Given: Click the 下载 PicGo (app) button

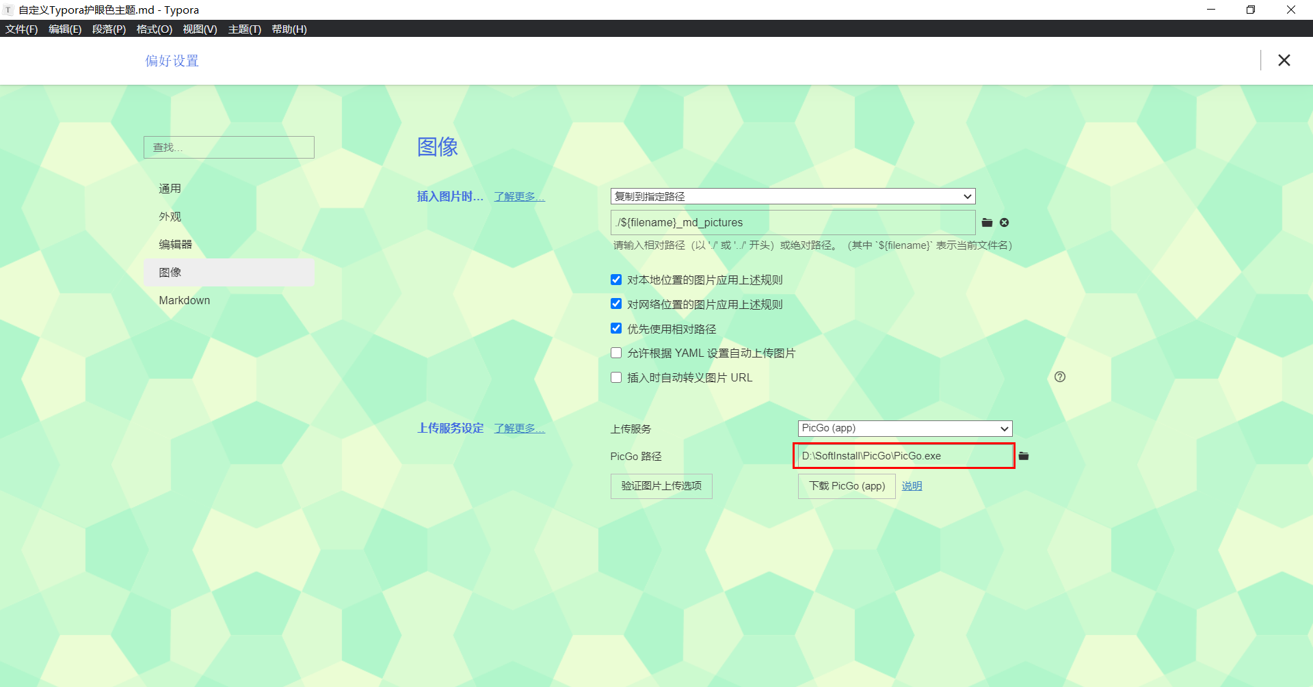Looking at the screenshot, I should [x=847, y=486].
